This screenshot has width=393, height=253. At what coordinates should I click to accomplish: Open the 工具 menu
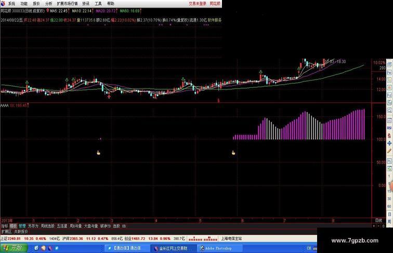tap(98, 4)
